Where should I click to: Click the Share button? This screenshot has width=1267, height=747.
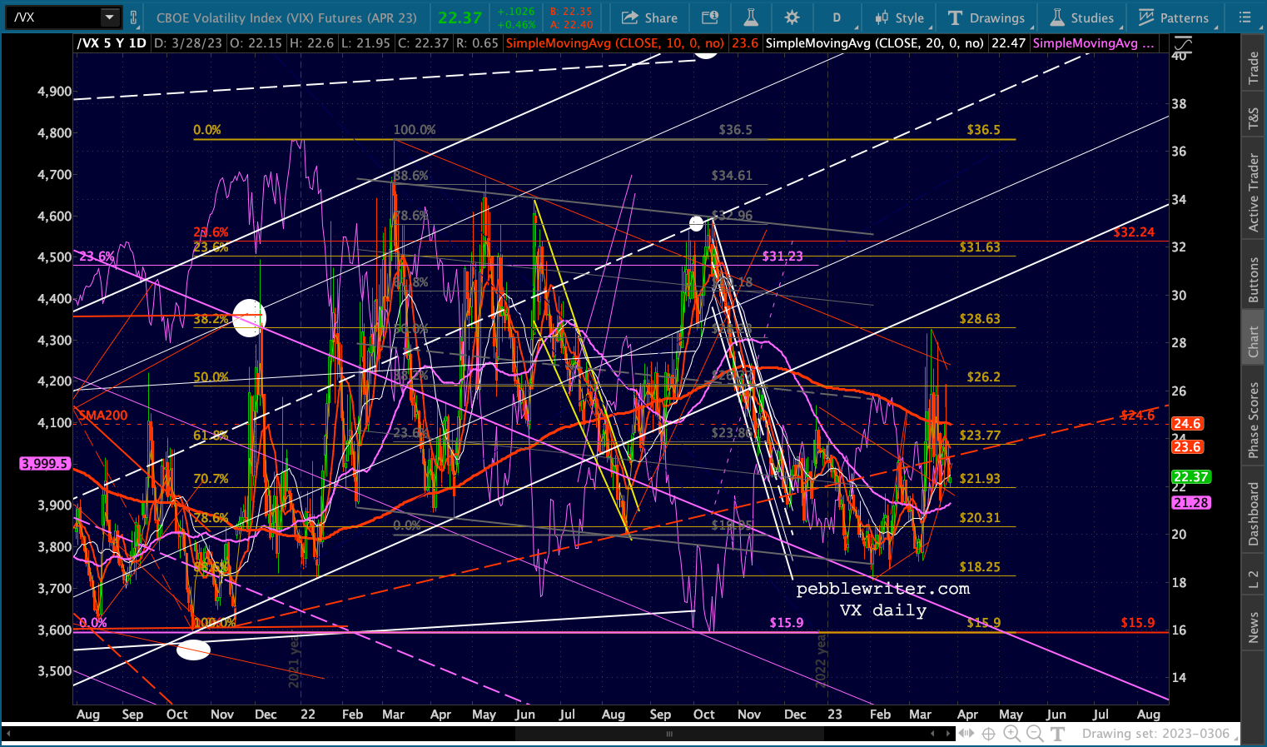point(650,17)
